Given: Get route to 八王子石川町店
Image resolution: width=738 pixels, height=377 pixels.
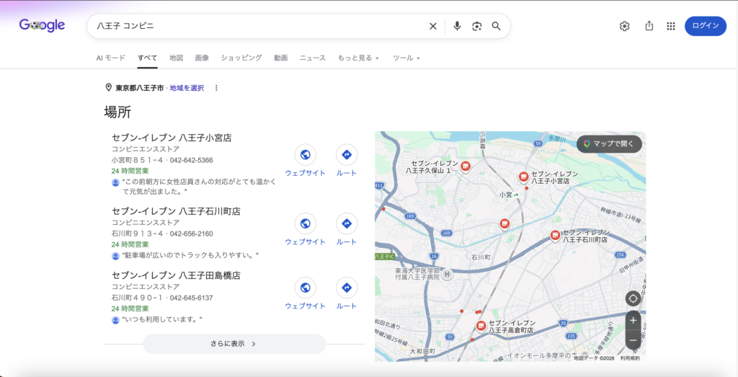Looking at the screenshot, I should tap(347, 223).
